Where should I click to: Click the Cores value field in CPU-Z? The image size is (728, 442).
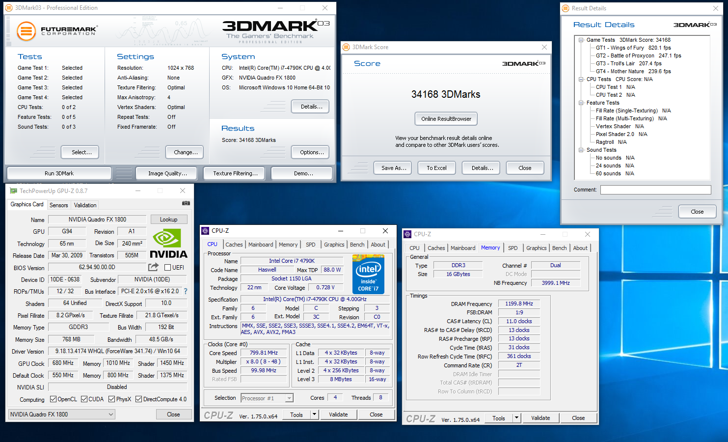click(335, 397)
